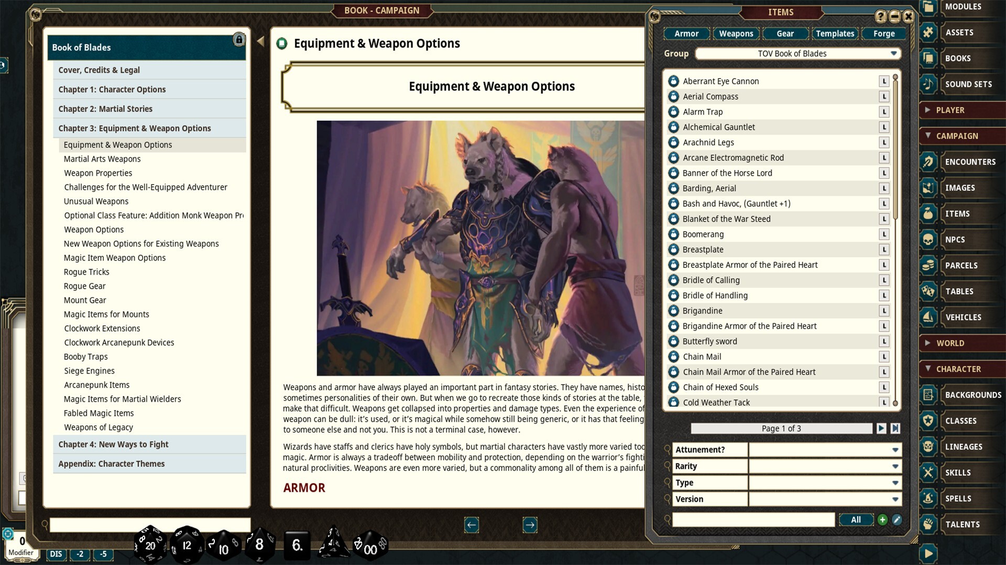Toggle edit mode with the pencil icon
This screenshot has width=1006, height=565.
pyautogui.click(x=897, y=519)
